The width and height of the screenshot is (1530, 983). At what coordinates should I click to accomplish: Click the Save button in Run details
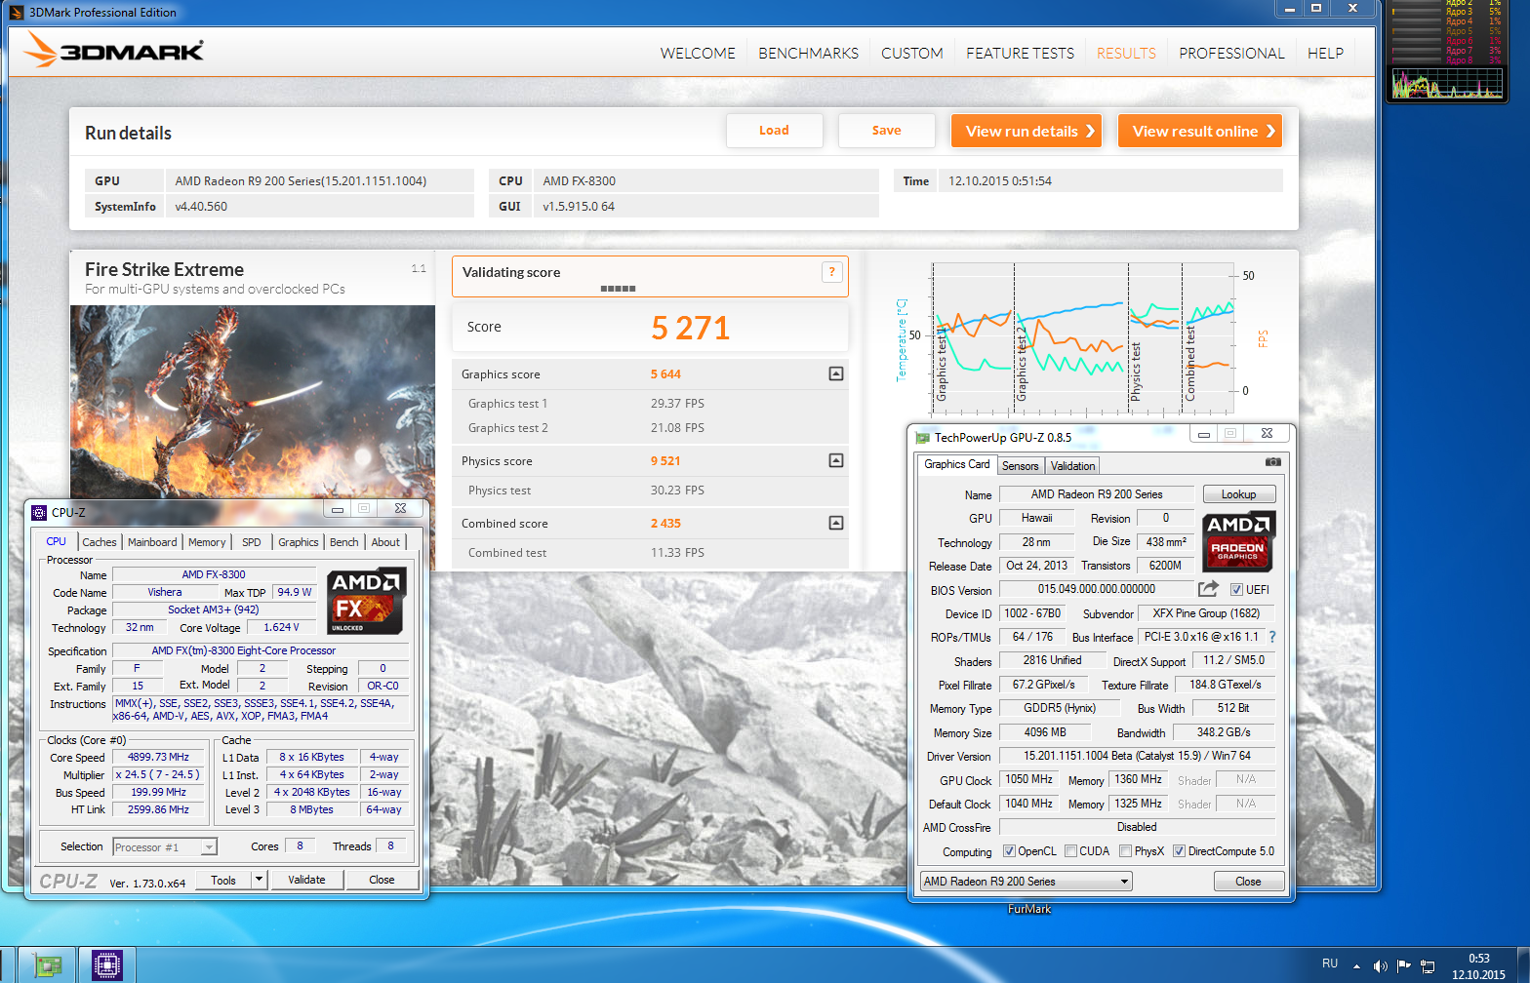pos(887,131)
